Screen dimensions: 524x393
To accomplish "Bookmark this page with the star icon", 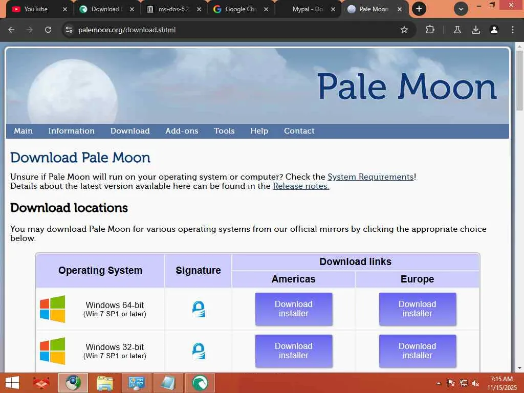I will coord(404,30).
